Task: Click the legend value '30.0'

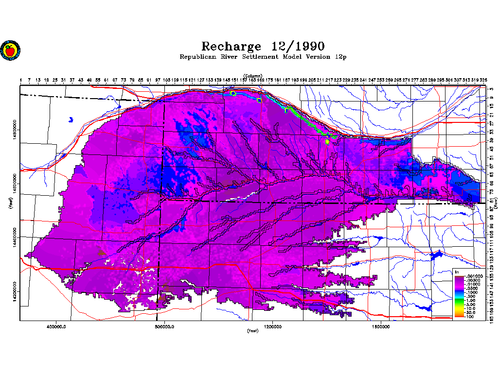Action: [x=471, y=312]
